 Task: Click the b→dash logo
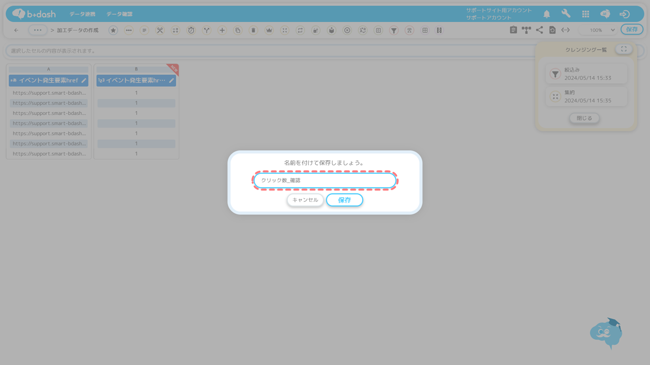34,14
